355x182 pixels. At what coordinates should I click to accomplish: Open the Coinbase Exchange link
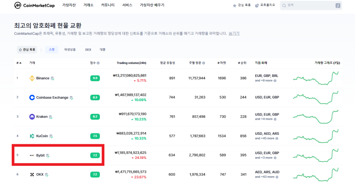pyautogui.click(x=52, y=98)
